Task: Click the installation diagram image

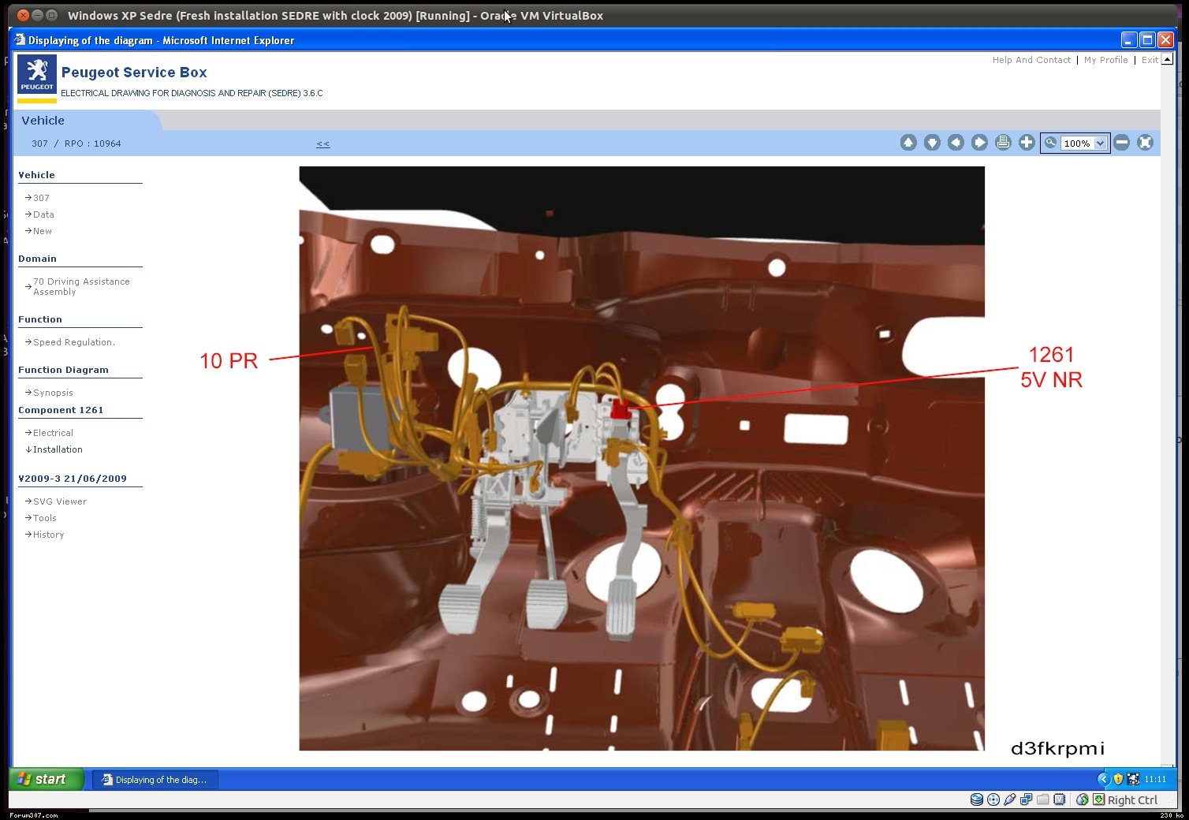Action: point(642,458)
